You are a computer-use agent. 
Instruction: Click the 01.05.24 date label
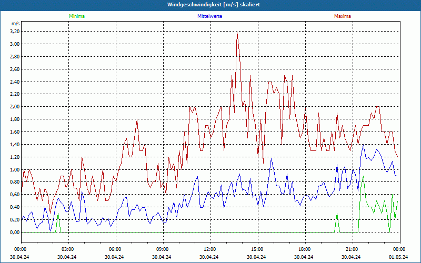click(x=398, y=257)
